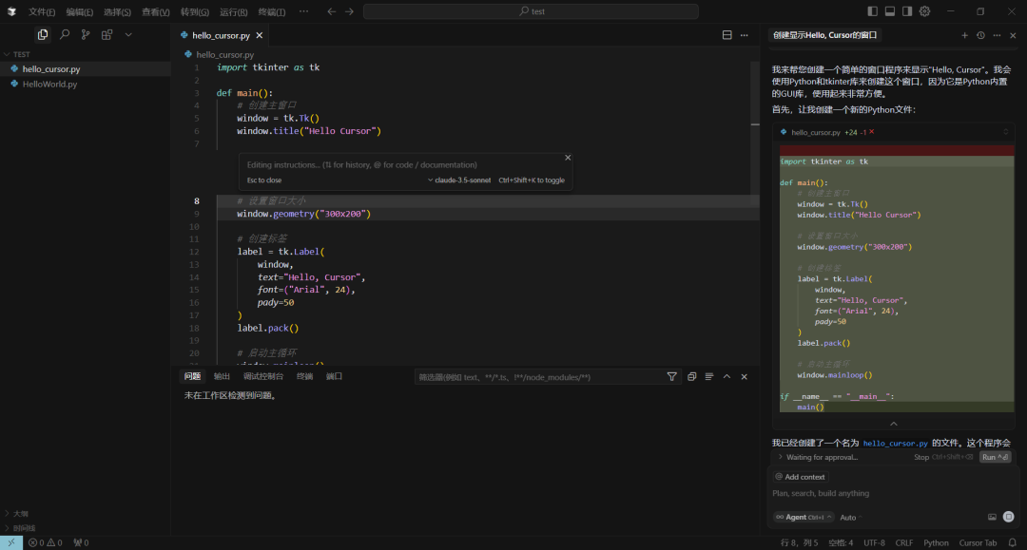Click the Cursor app logo in title bar
The height and width of the screenshot is (550, 1027).
(11, 11)
